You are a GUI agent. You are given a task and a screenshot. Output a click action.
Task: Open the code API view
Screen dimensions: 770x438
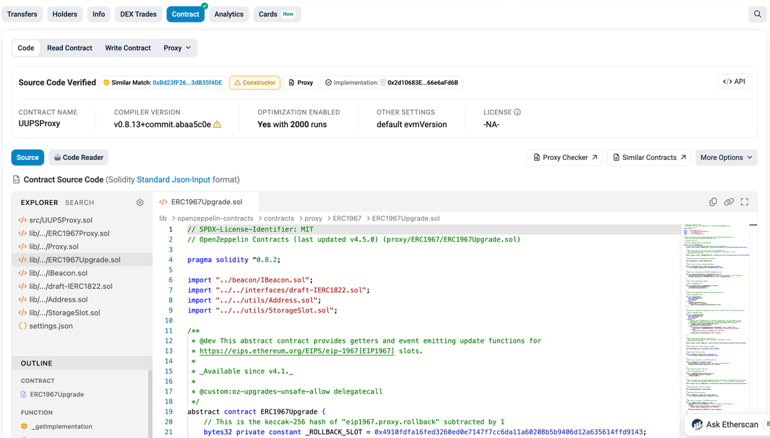[733, 81]
